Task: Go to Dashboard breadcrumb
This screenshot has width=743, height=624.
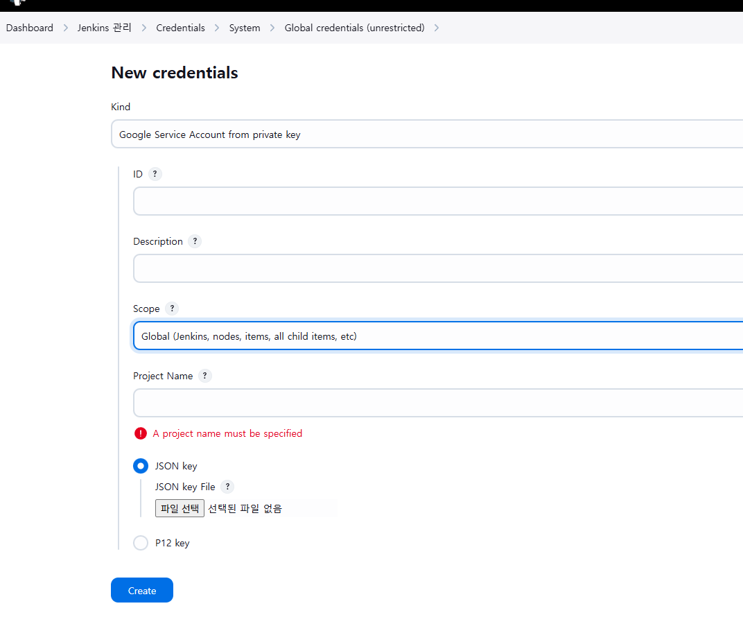Action: pyautogui.click(x=29, y=28)
